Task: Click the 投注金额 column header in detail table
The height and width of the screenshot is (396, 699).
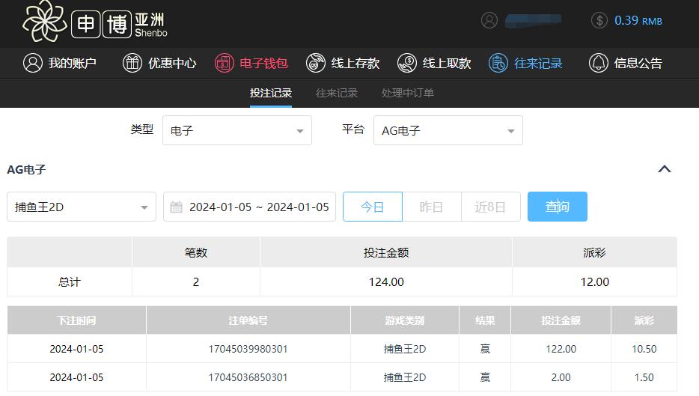Action: tap(561, 320)
